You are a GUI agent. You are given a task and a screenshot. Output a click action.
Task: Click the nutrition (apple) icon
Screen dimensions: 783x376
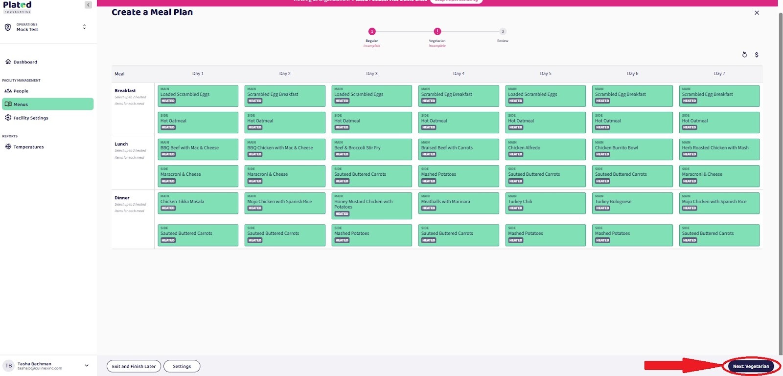[x=744, y=55]
